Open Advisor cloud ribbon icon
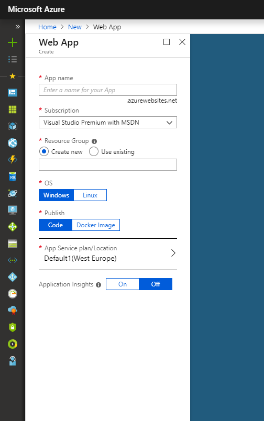 (13, 311)
